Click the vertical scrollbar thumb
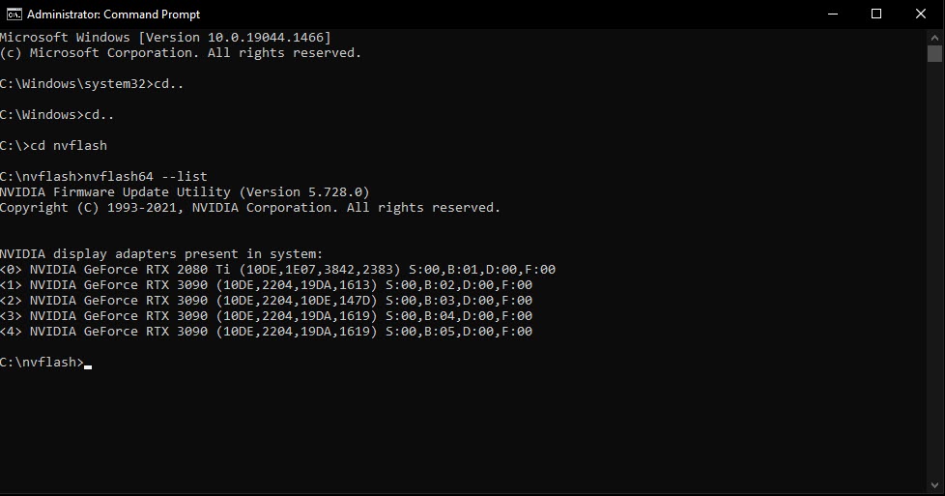945x496 pixels. pos(934,54)
